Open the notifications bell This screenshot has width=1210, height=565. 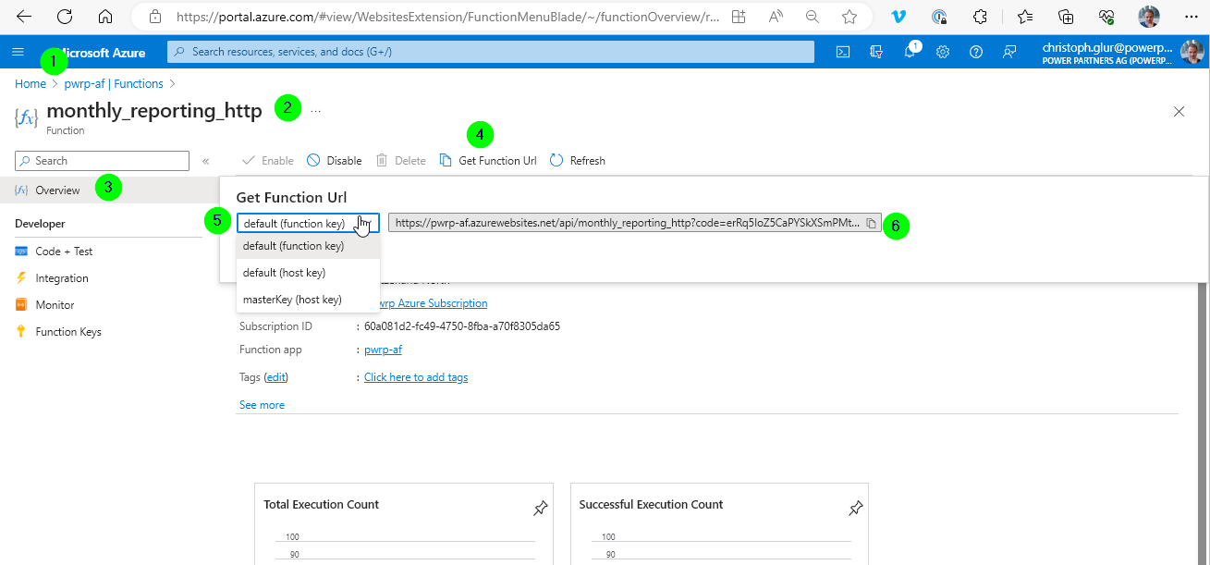pyautogui.click(x=910, y=52)
